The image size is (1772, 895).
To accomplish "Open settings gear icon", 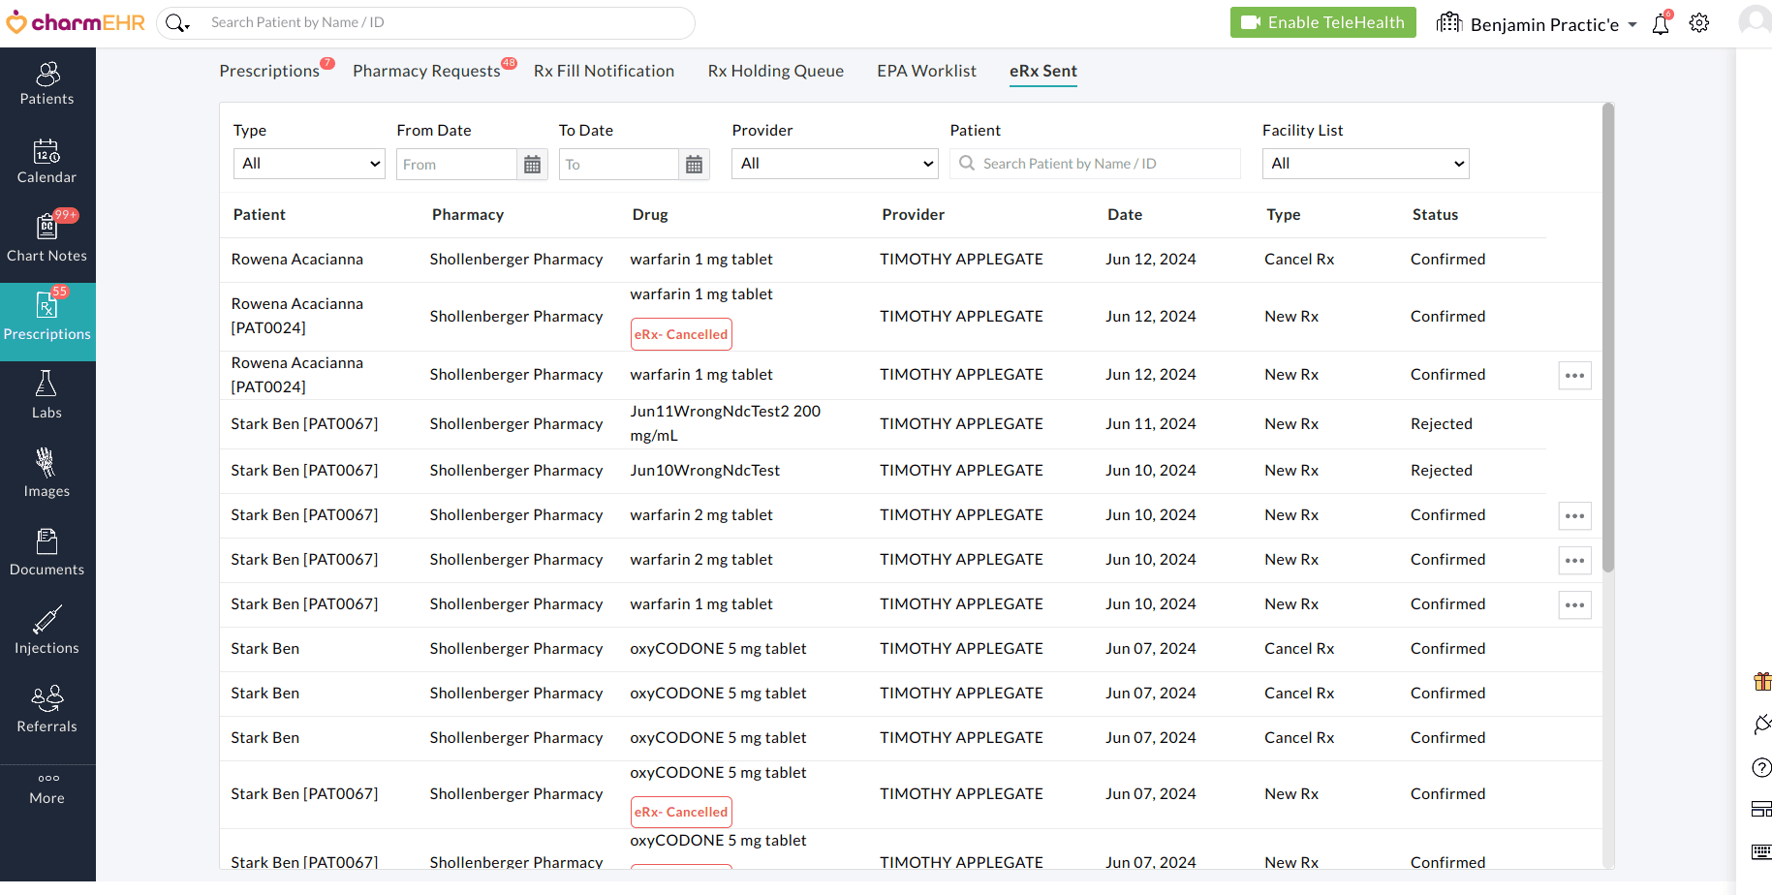I will coord(1699,23).
